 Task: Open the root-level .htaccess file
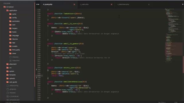[x=11, y=93]
